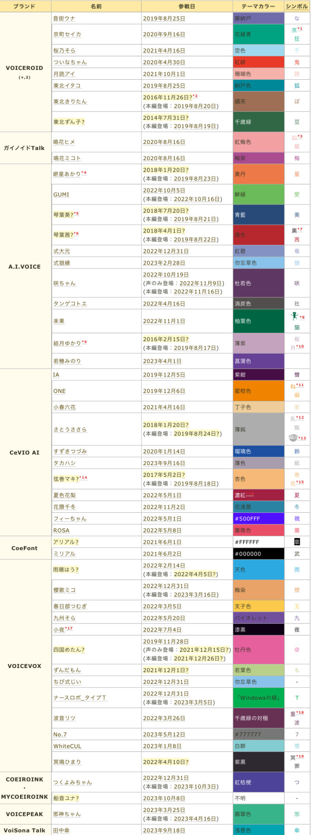
Task: Click the テーマカラー column header
Action: tap(258, 6)
